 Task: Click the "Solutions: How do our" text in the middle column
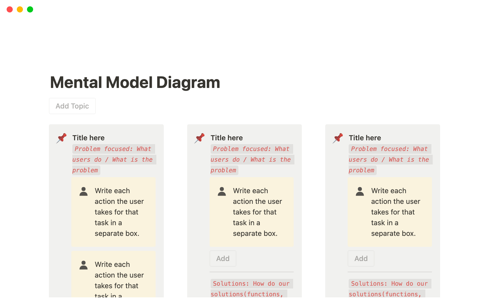251,284
